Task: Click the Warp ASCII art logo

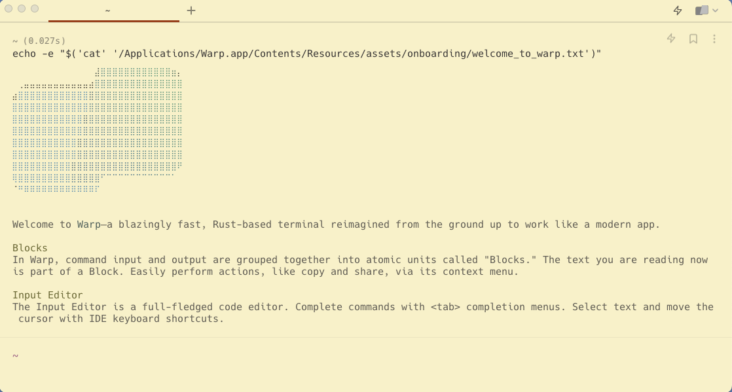Action: coord(97,130)
